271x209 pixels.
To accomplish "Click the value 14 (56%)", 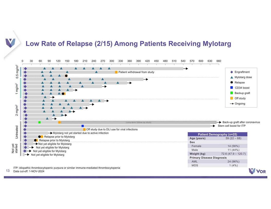I will pyautogui.click(x=234, y=146).
